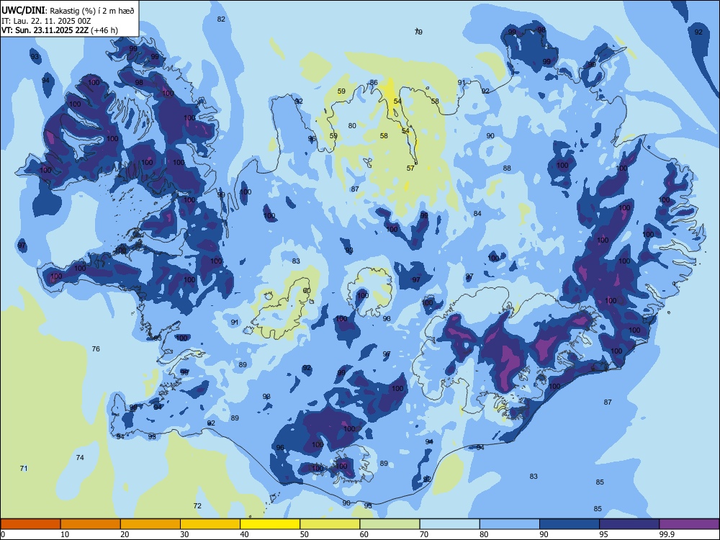Click the medium blue 80–90 legend swatch
The image size is (720, 540).
tap(510, 524)
